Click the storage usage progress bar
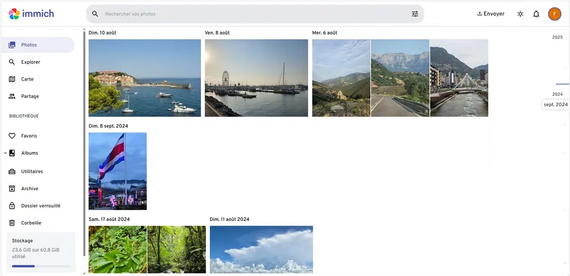570x276 pixels. click(41, 266)
